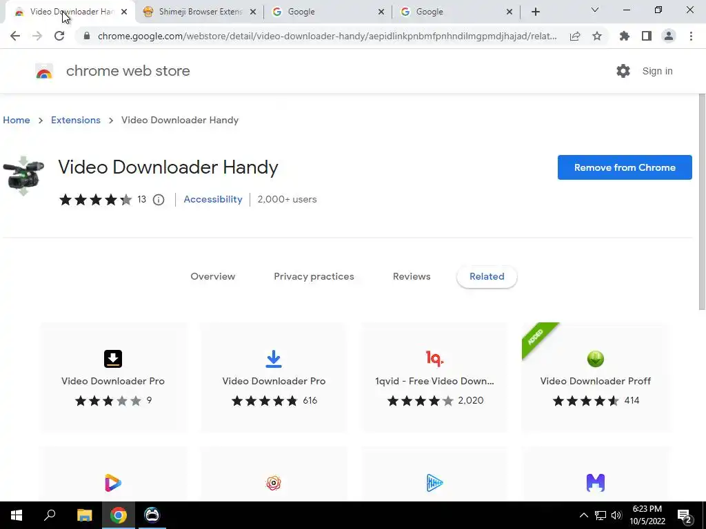Click the Chrome Web Store rainbow logo
The width and height of the screenshot is (706, 529).
[x=44, y=71]
